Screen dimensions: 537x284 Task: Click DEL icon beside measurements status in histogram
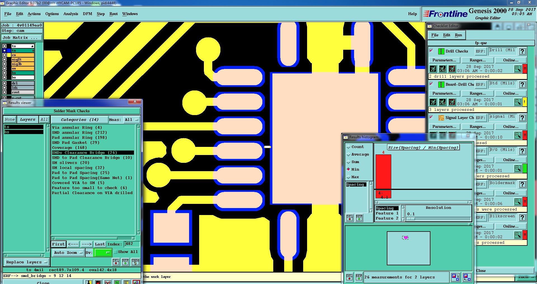[350, 277]
